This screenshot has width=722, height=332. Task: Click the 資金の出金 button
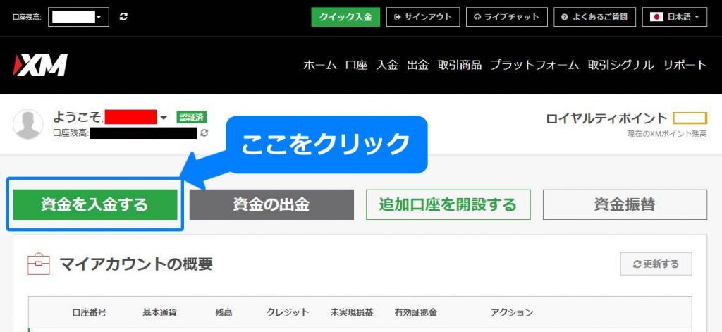point(271,204)
